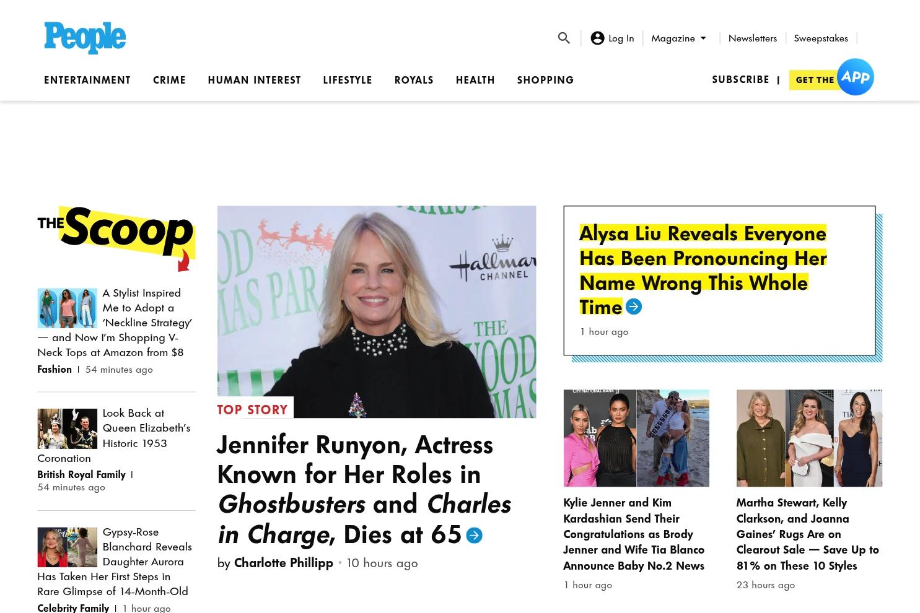Image resolution: width=920 pixels, height=613 pixels.
Task: Click the '10 hours ago' timestamp
Action: click(382, 563)
